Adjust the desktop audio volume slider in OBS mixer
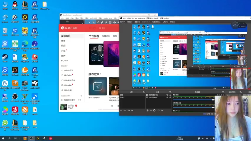The width and height of the screenshot is (251, 141). click(x=194, y=100)
